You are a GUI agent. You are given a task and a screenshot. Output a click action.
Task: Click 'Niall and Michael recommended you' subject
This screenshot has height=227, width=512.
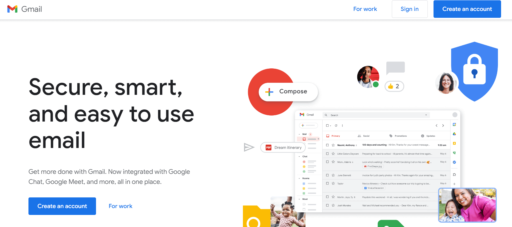381,205
